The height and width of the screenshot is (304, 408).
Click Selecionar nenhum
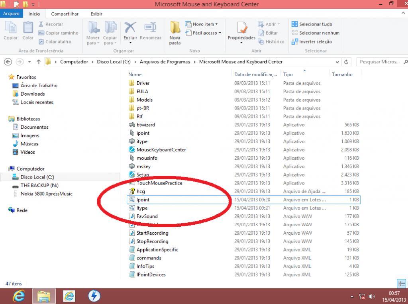316,33
